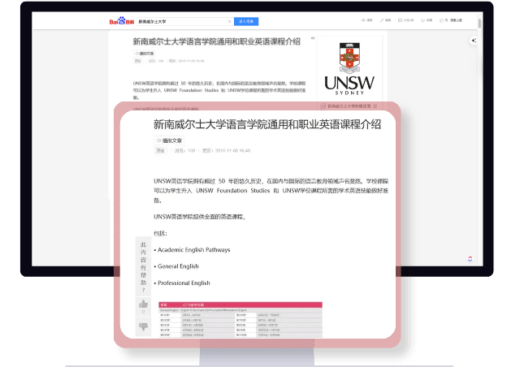Click the thumbs-down not helpful icon
This screenshot has width=507, height=367.
click(144, 326)
